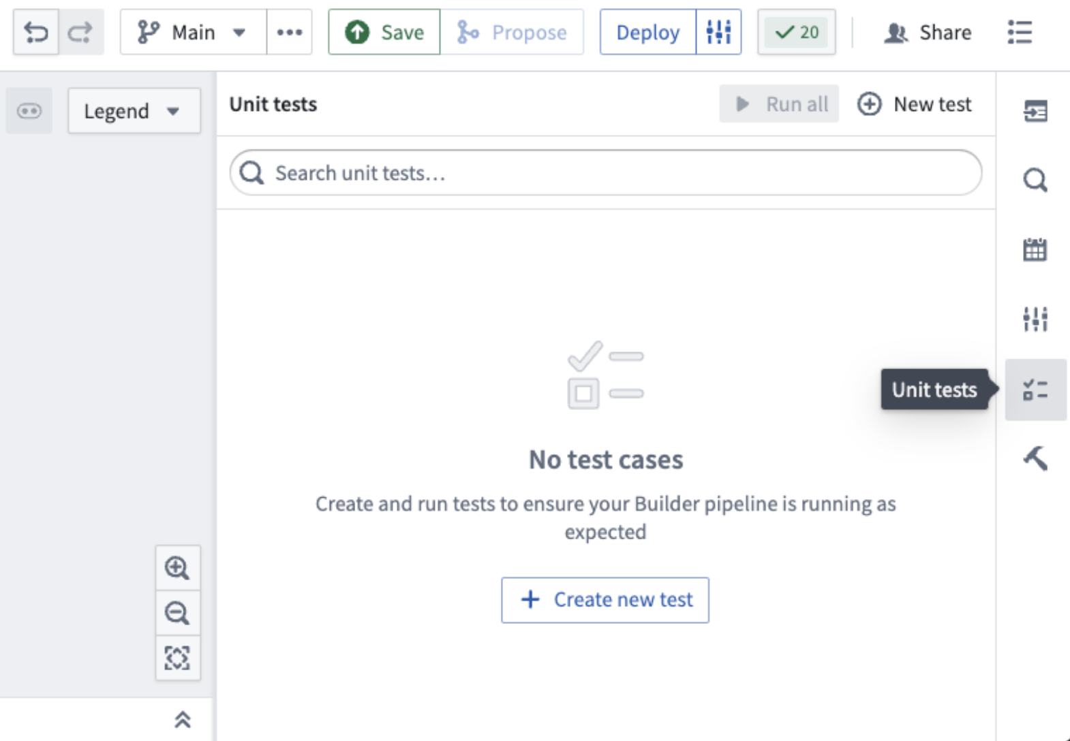Open the search sidebar icon

point(1035,180)
